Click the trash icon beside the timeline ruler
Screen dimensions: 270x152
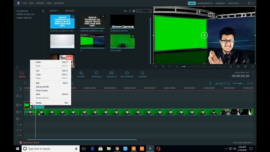click(21, 88)
